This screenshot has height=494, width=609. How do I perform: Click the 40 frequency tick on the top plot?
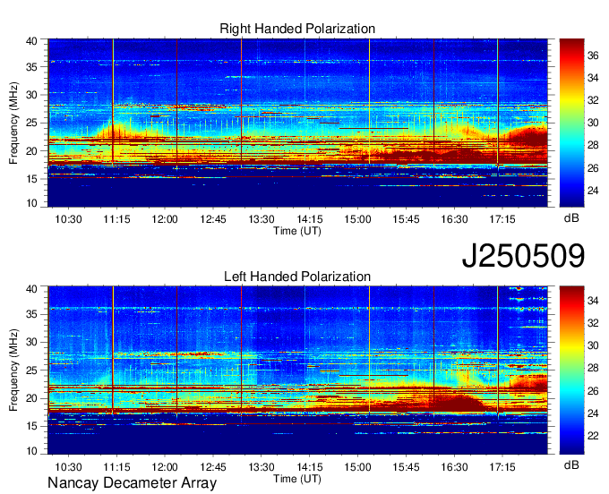point(32,41)
